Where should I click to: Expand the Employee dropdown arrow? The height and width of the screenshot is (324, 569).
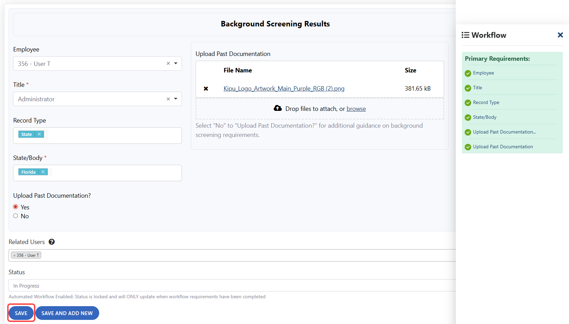click(x=176, y=63)
